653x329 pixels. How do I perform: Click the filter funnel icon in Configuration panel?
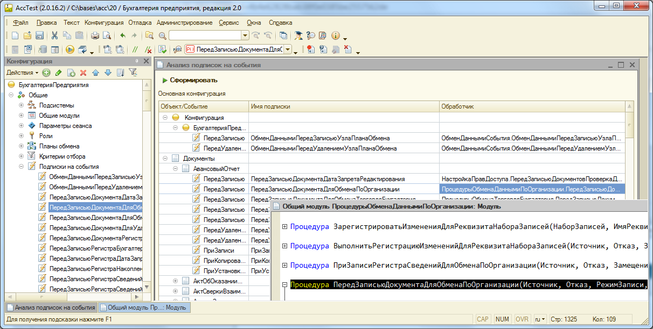[x=133, y=73]
